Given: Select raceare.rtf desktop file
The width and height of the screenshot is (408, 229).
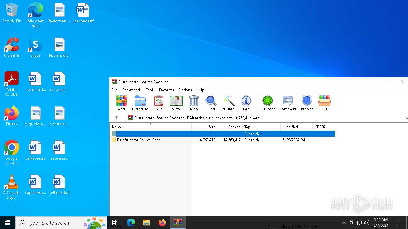Looking at the screenshot, I should 59,151.
